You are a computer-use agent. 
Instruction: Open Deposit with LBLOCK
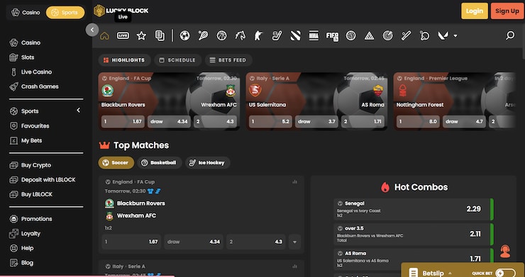42,180
